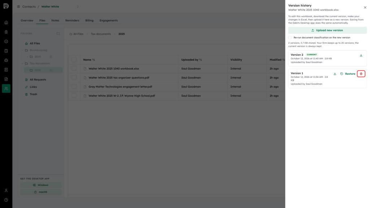Switch to the Billing tab

89,21
